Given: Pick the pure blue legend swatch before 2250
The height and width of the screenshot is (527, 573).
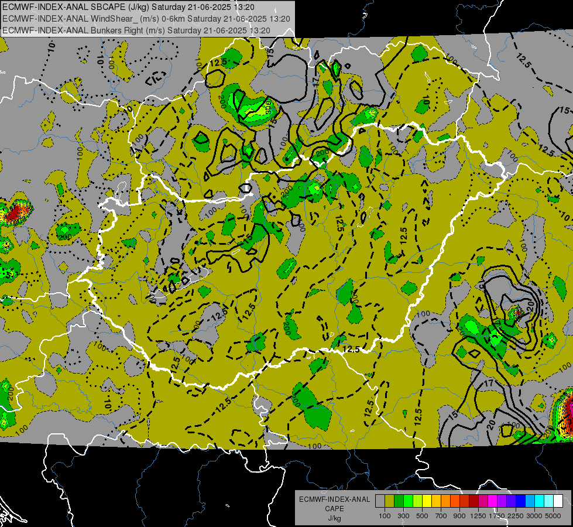Looking at the screenshot, I should (x=521, y=501).
